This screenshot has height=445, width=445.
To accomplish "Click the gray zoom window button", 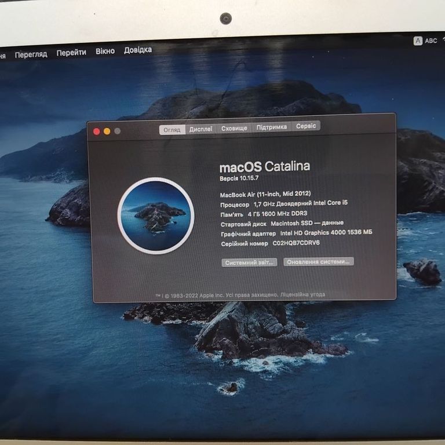I will click(118, 131).
